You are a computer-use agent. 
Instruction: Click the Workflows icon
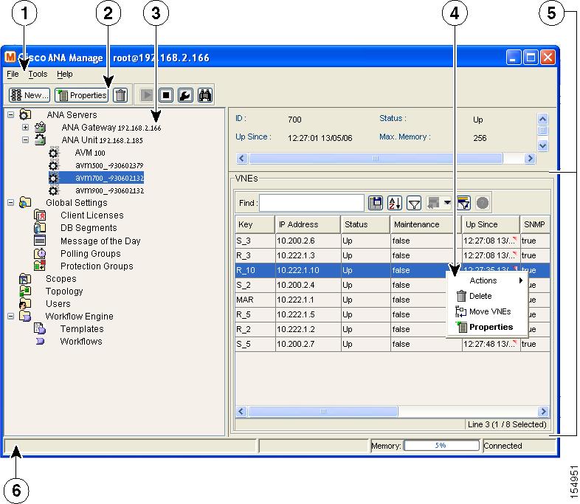point(40,341)
